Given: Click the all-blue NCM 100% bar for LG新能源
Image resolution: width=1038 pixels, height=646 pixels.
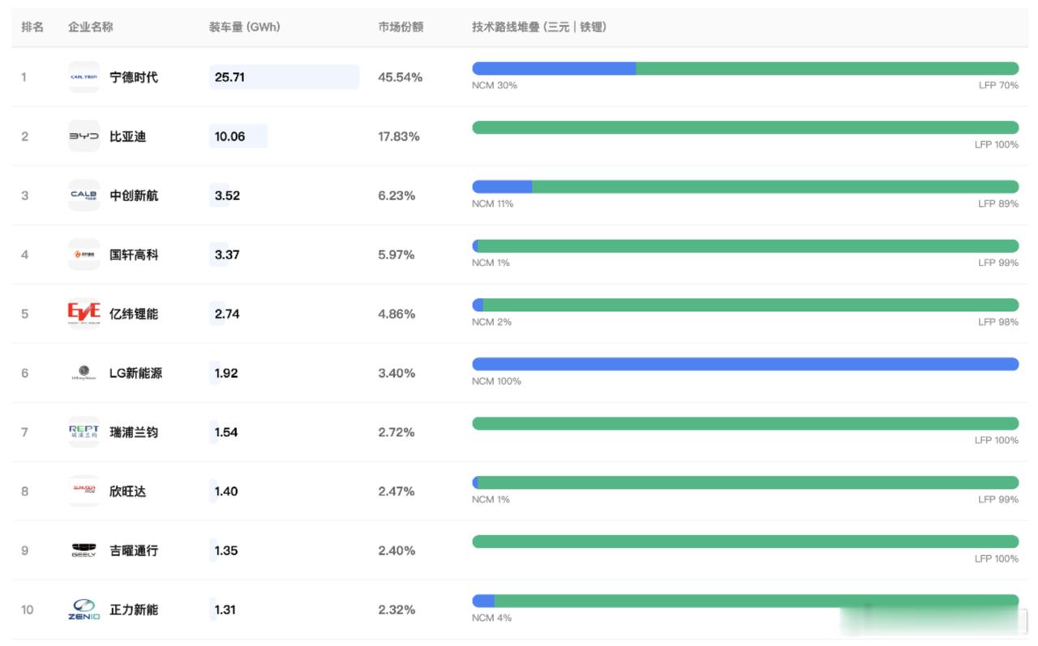Looking at the screenshot, I should (745, 365).
